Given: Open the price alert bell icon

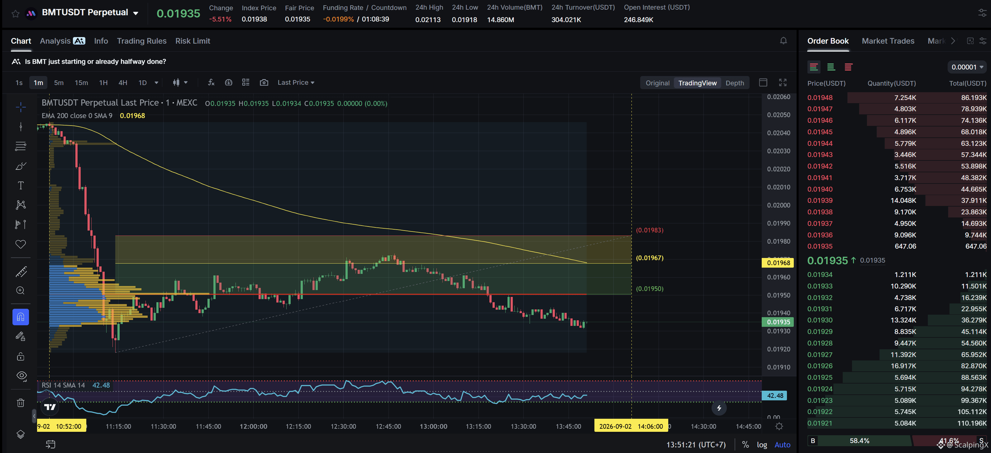Looking at the screenshot, I should coord(783,41).
